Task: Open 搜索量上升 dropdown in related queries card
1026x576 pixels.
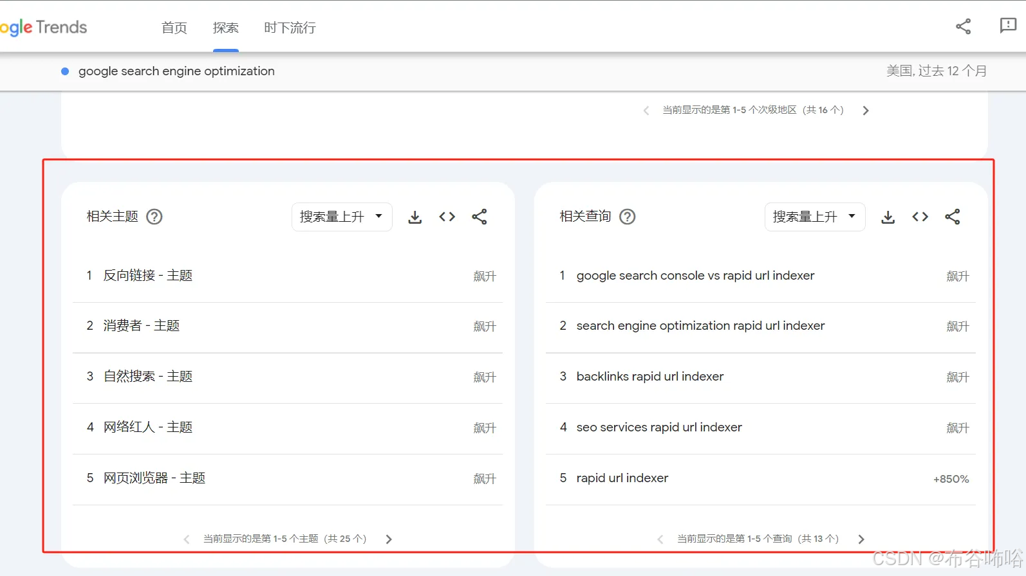Action: point(815,217)
